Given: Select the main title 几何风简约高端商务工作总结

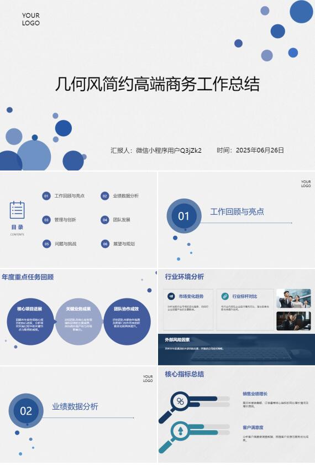Looking at the screenshot, I should pyautogui.click(x=157, y=84).
